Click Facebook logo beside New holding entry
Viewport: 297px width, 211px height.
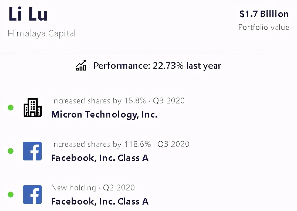click(32, 194)
